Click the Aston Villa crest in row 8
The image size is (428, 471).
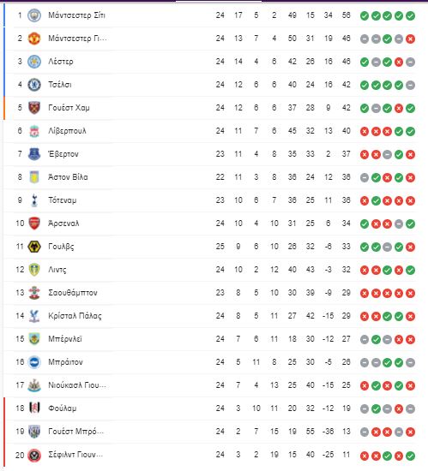point(34,177)
